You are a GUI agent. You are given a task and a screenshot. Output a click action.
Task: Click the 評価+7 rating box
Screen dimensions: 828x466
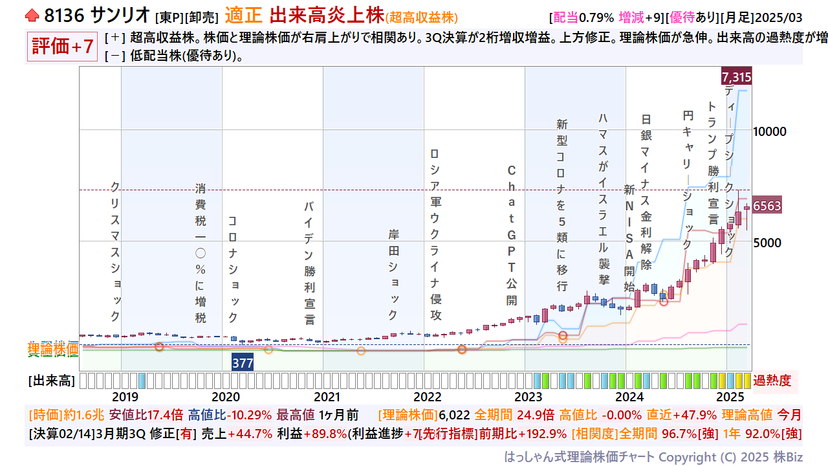click(x=63, y=47)
